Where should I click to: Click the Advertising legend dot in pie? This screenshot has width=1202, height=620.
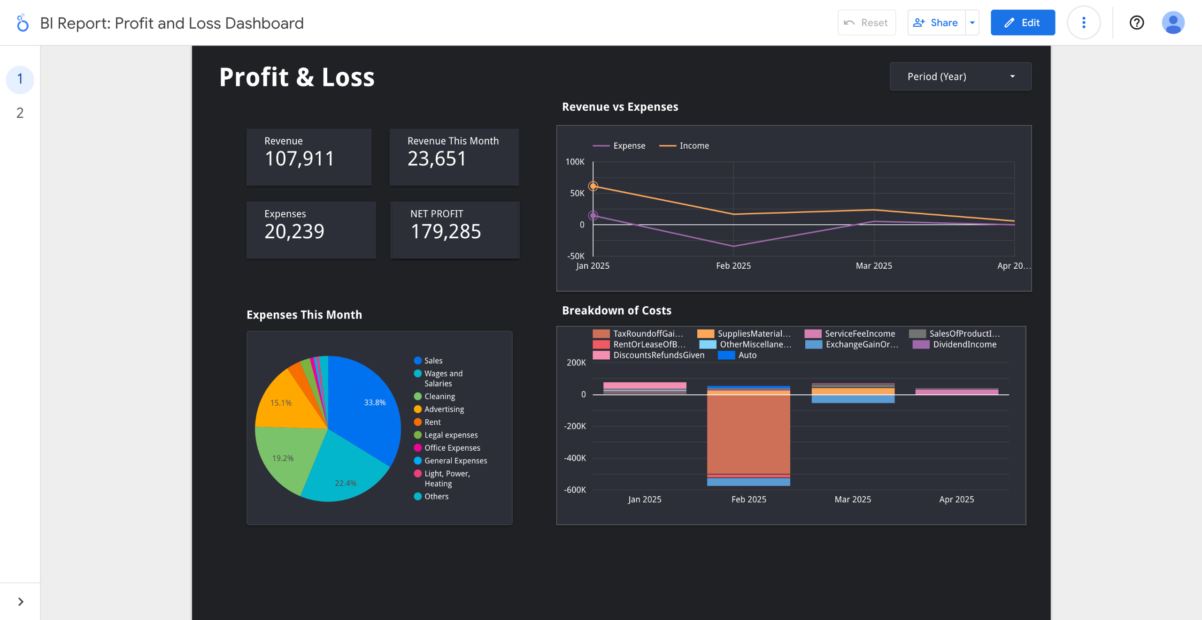point(417,409)
